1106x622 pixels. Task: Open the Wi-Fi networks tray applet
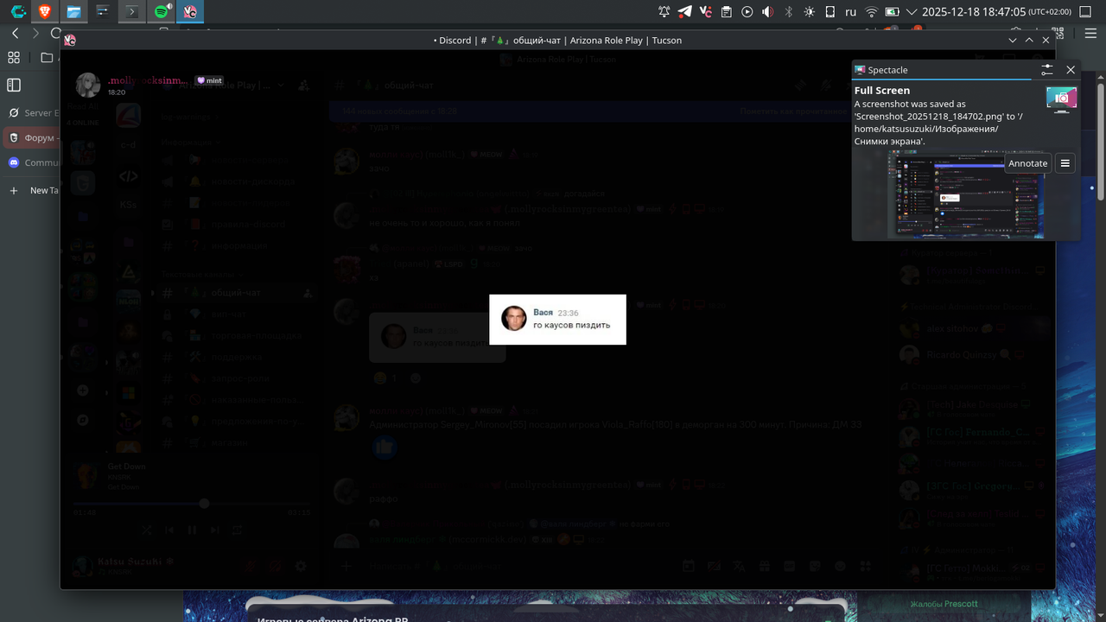coord(872,12)
